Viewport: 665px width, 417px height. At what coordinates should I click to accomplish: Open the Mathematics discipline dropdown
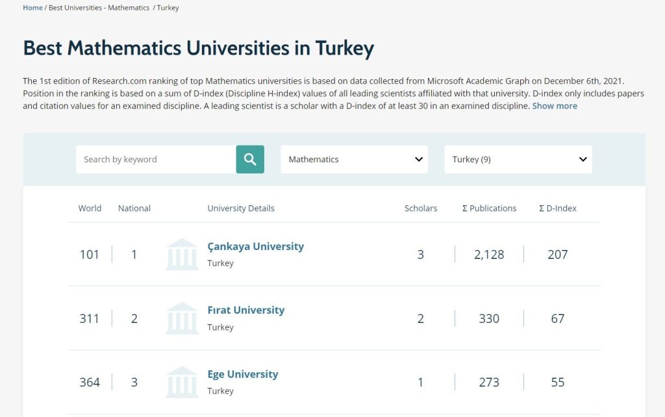[354, 158]
